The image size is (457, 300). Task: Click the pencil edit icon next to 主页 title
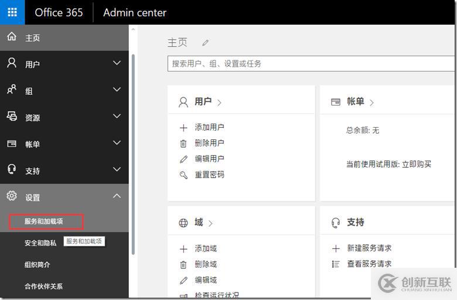206,43
